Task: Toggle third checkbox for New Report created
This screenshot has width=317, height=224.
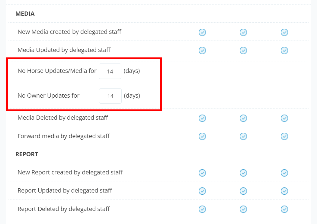Action: (x=284, y=173)
